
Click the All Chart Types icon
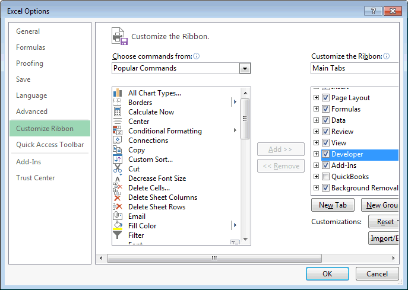[118, 93]
